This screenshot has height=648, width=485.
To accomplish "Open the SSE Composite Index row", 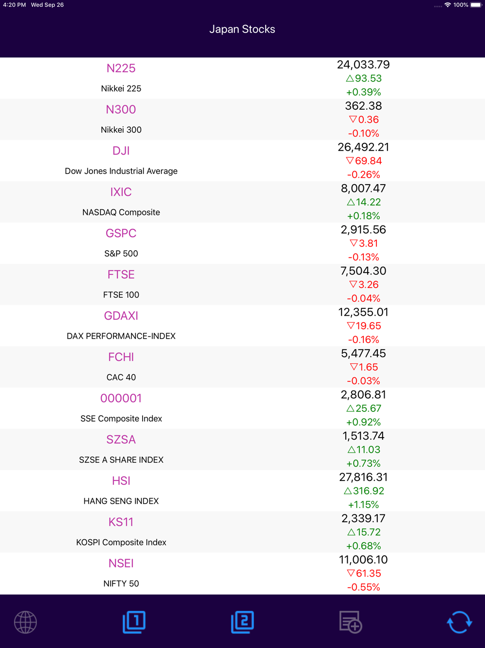I will tap(242, 409).
